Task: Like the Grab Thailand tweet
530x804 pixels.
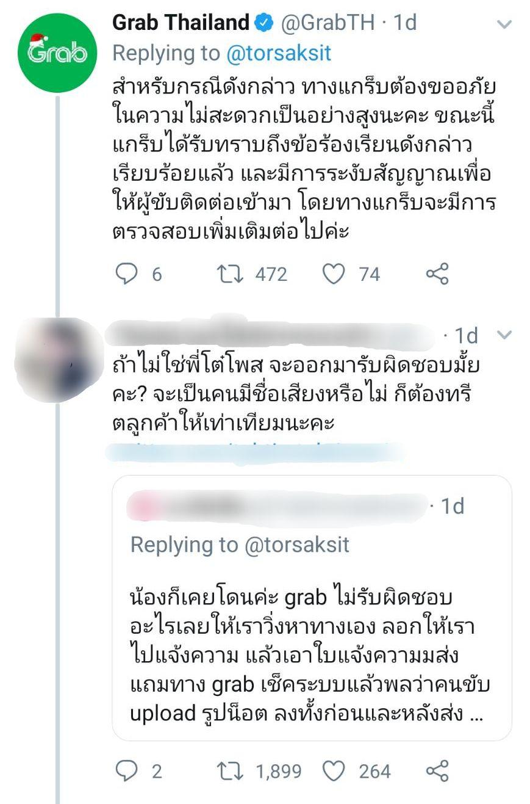Action: click(333, 274)
